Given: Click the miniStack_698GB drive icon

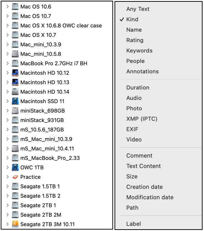Looking at the screenshot, I should pos(15,111).
